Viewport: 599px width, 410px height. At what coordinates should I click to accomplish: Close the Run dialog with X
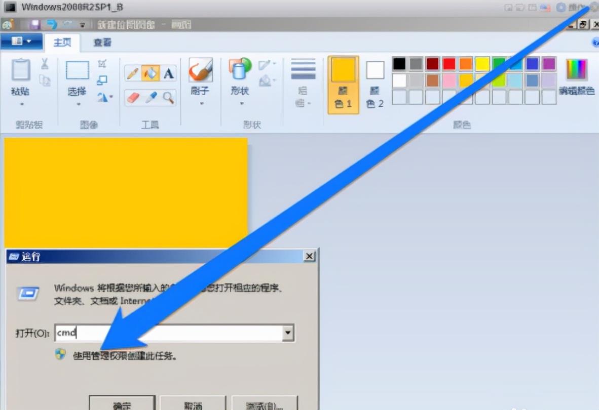(x=309, y=256)
